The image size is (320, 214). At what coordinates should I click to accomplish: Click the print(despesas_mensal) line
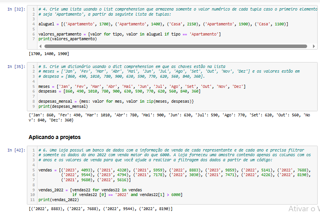pyautogui.click(x=63, y=107)
